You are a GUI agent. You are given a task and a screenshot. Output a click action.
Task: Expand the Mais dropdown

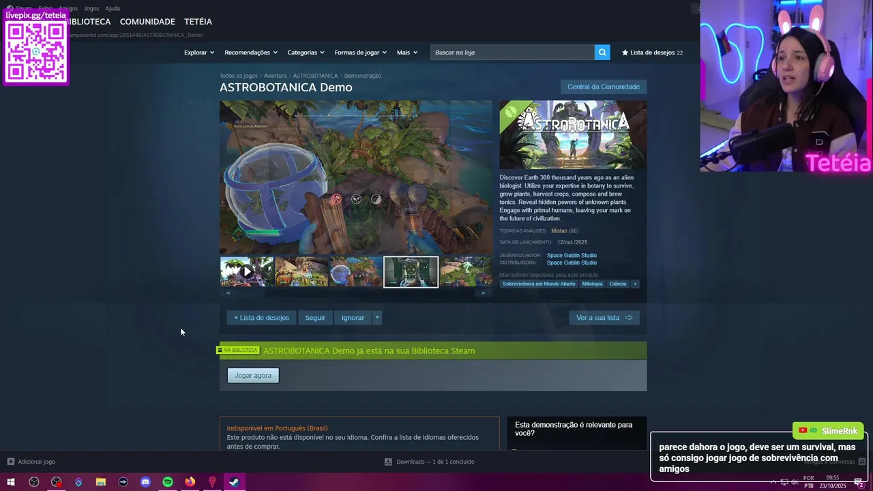tap(407, 53)
